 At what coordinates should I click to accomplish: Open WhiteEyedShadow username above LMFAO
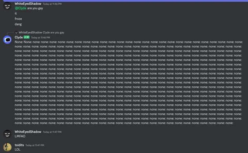pyautogui.click(x=28, y=132)
